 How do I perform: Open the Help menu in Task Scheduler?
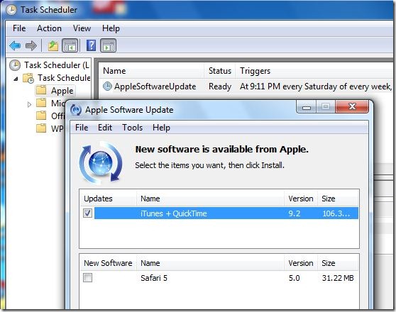[x=111, y=28]
